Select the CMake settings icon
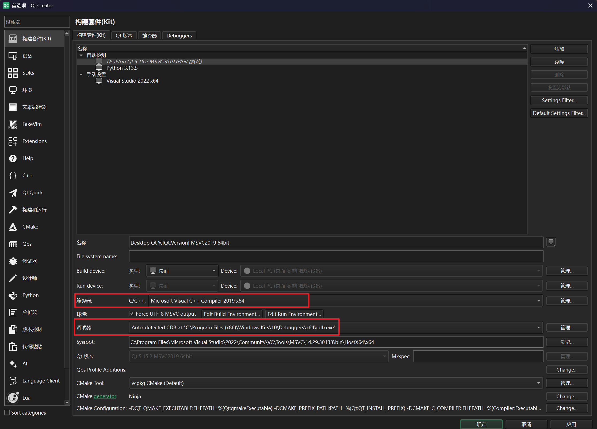The height and width of the screenshot is (429, 597). tap(13, 227)
